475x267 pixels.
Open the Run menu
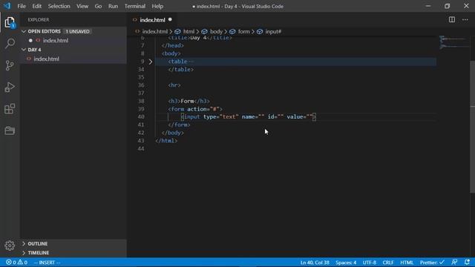point(113,6)
